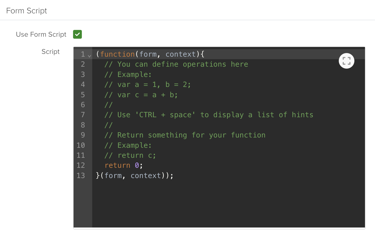
Task: Click the 'CTRL + space' hints comment
Action: (209, 115)
